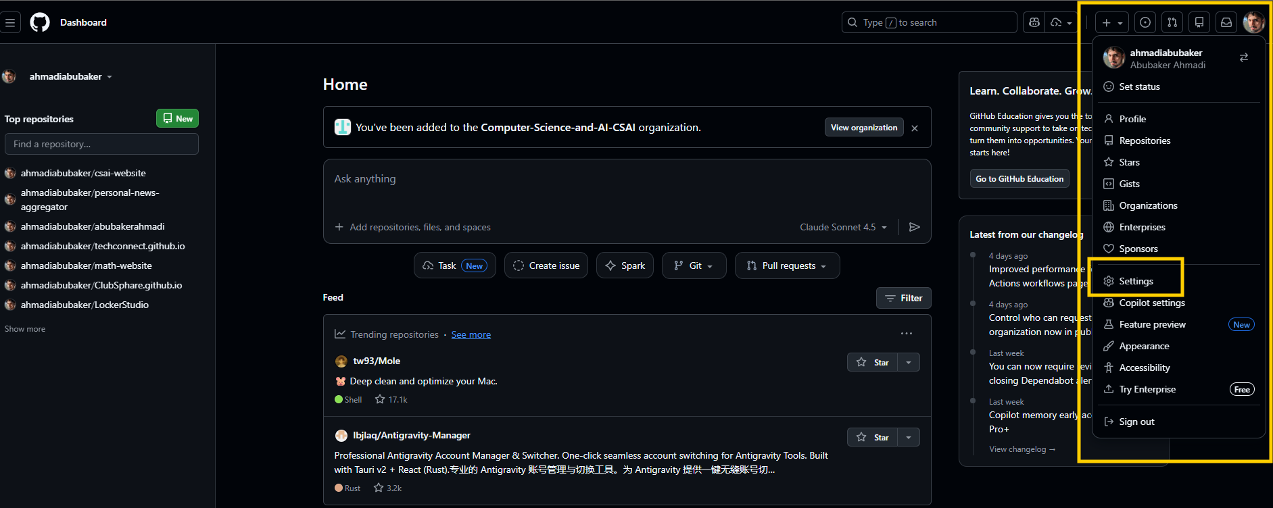Open the Issues icon in header

tap(1145, 22)
